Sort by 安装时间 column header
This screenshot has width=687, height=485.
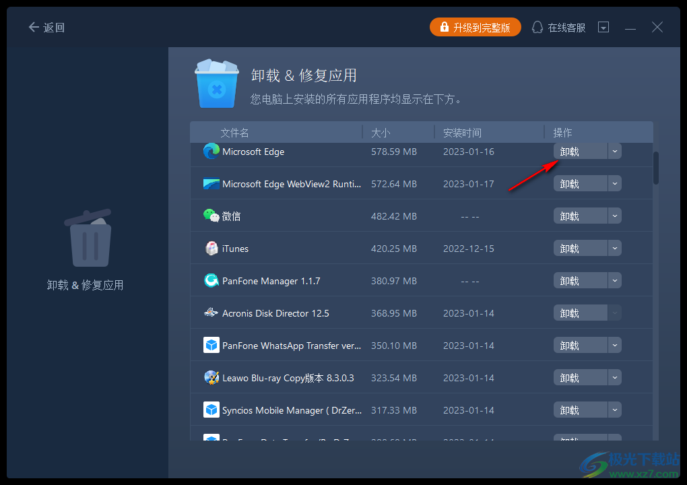point(462,133)
